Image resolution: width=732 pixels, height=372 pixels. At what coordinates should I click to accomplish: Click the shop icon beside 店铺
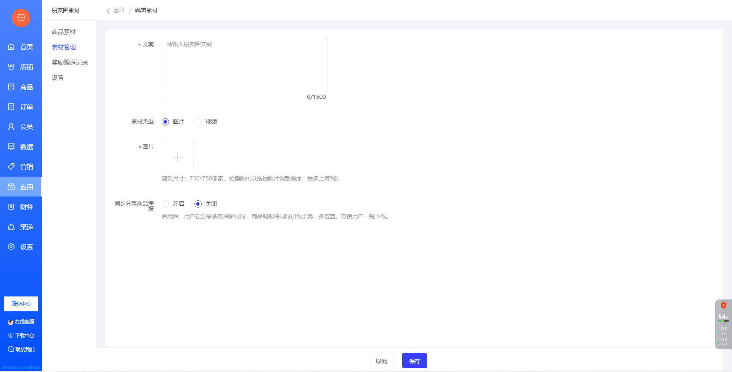(11, 67)
